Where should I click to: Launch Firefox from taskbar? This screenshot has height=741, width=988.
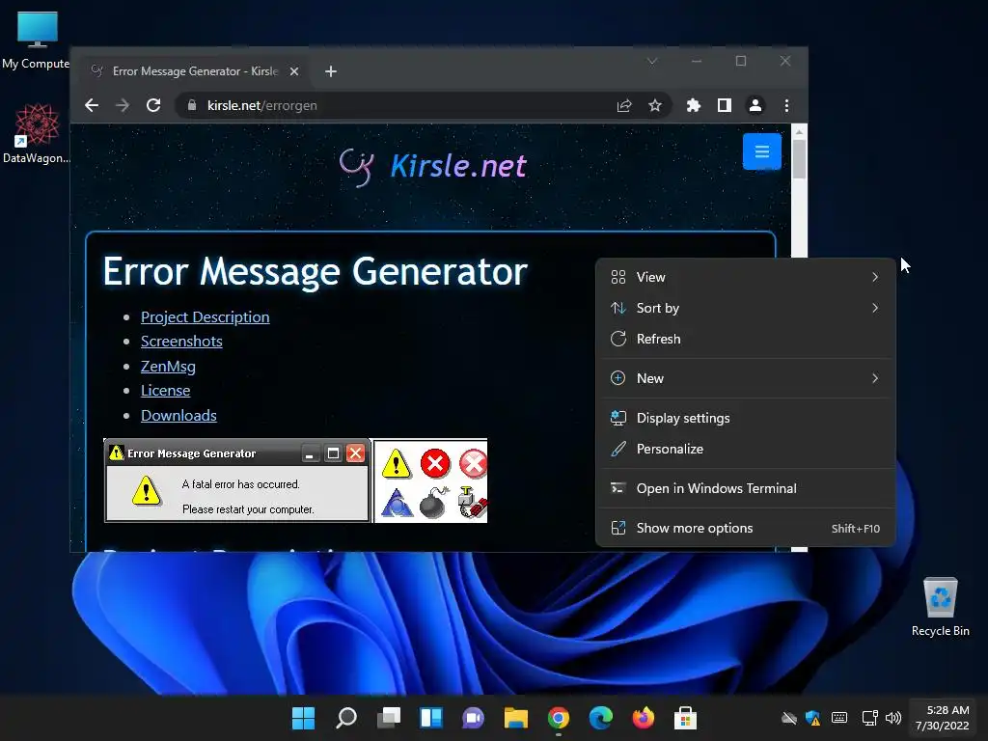point(644,717)
